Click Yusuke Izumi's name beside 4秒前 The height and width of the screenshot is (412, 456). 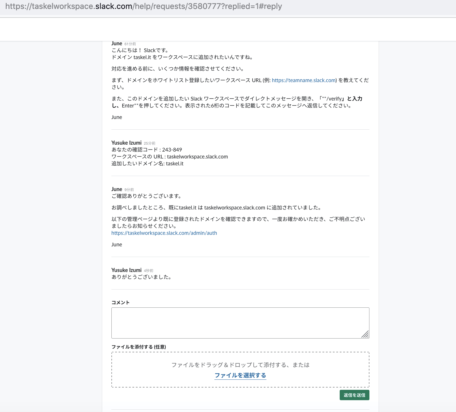(x=126, y=270)
